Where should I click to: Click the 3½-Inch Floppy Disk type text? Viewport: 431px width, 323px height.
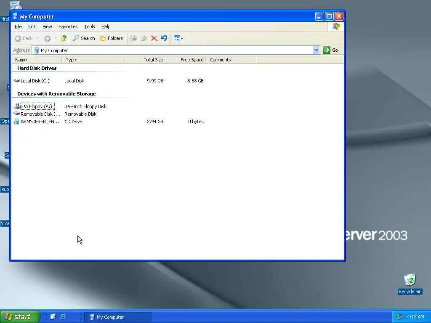click(85, 106)
